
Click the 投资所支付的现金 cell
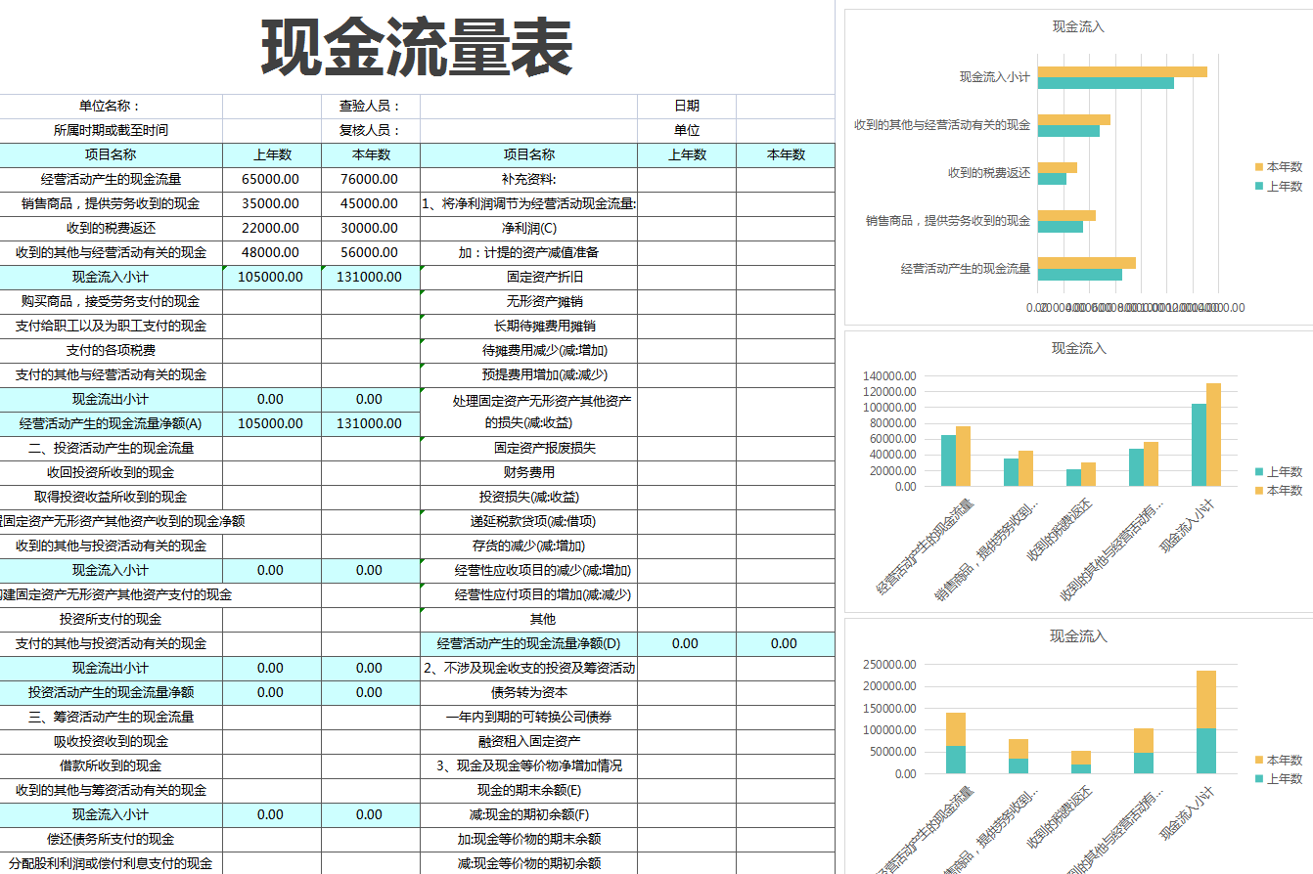point(111,619)
